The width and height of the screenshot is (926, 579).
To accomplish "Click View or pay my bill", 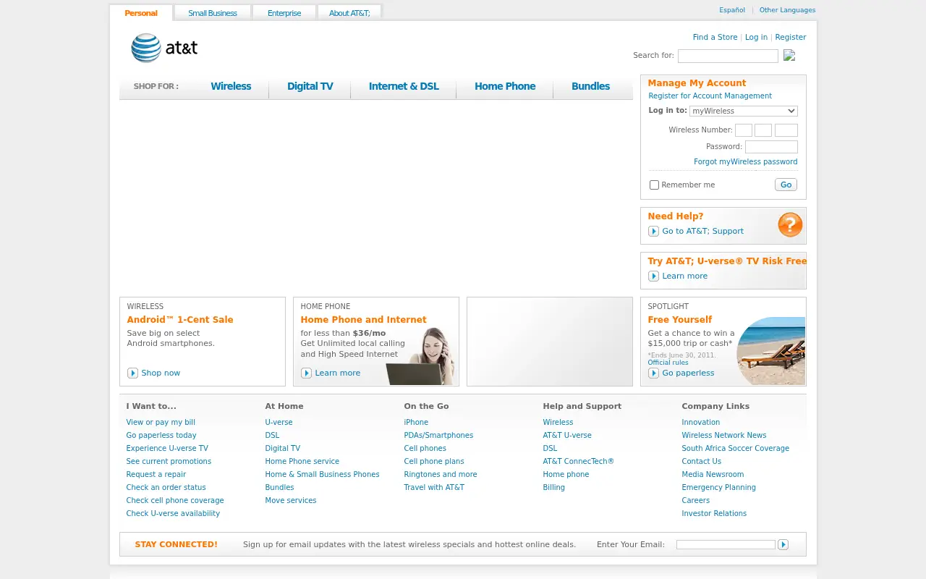I will pyautogui.click(x=161, y=423).
